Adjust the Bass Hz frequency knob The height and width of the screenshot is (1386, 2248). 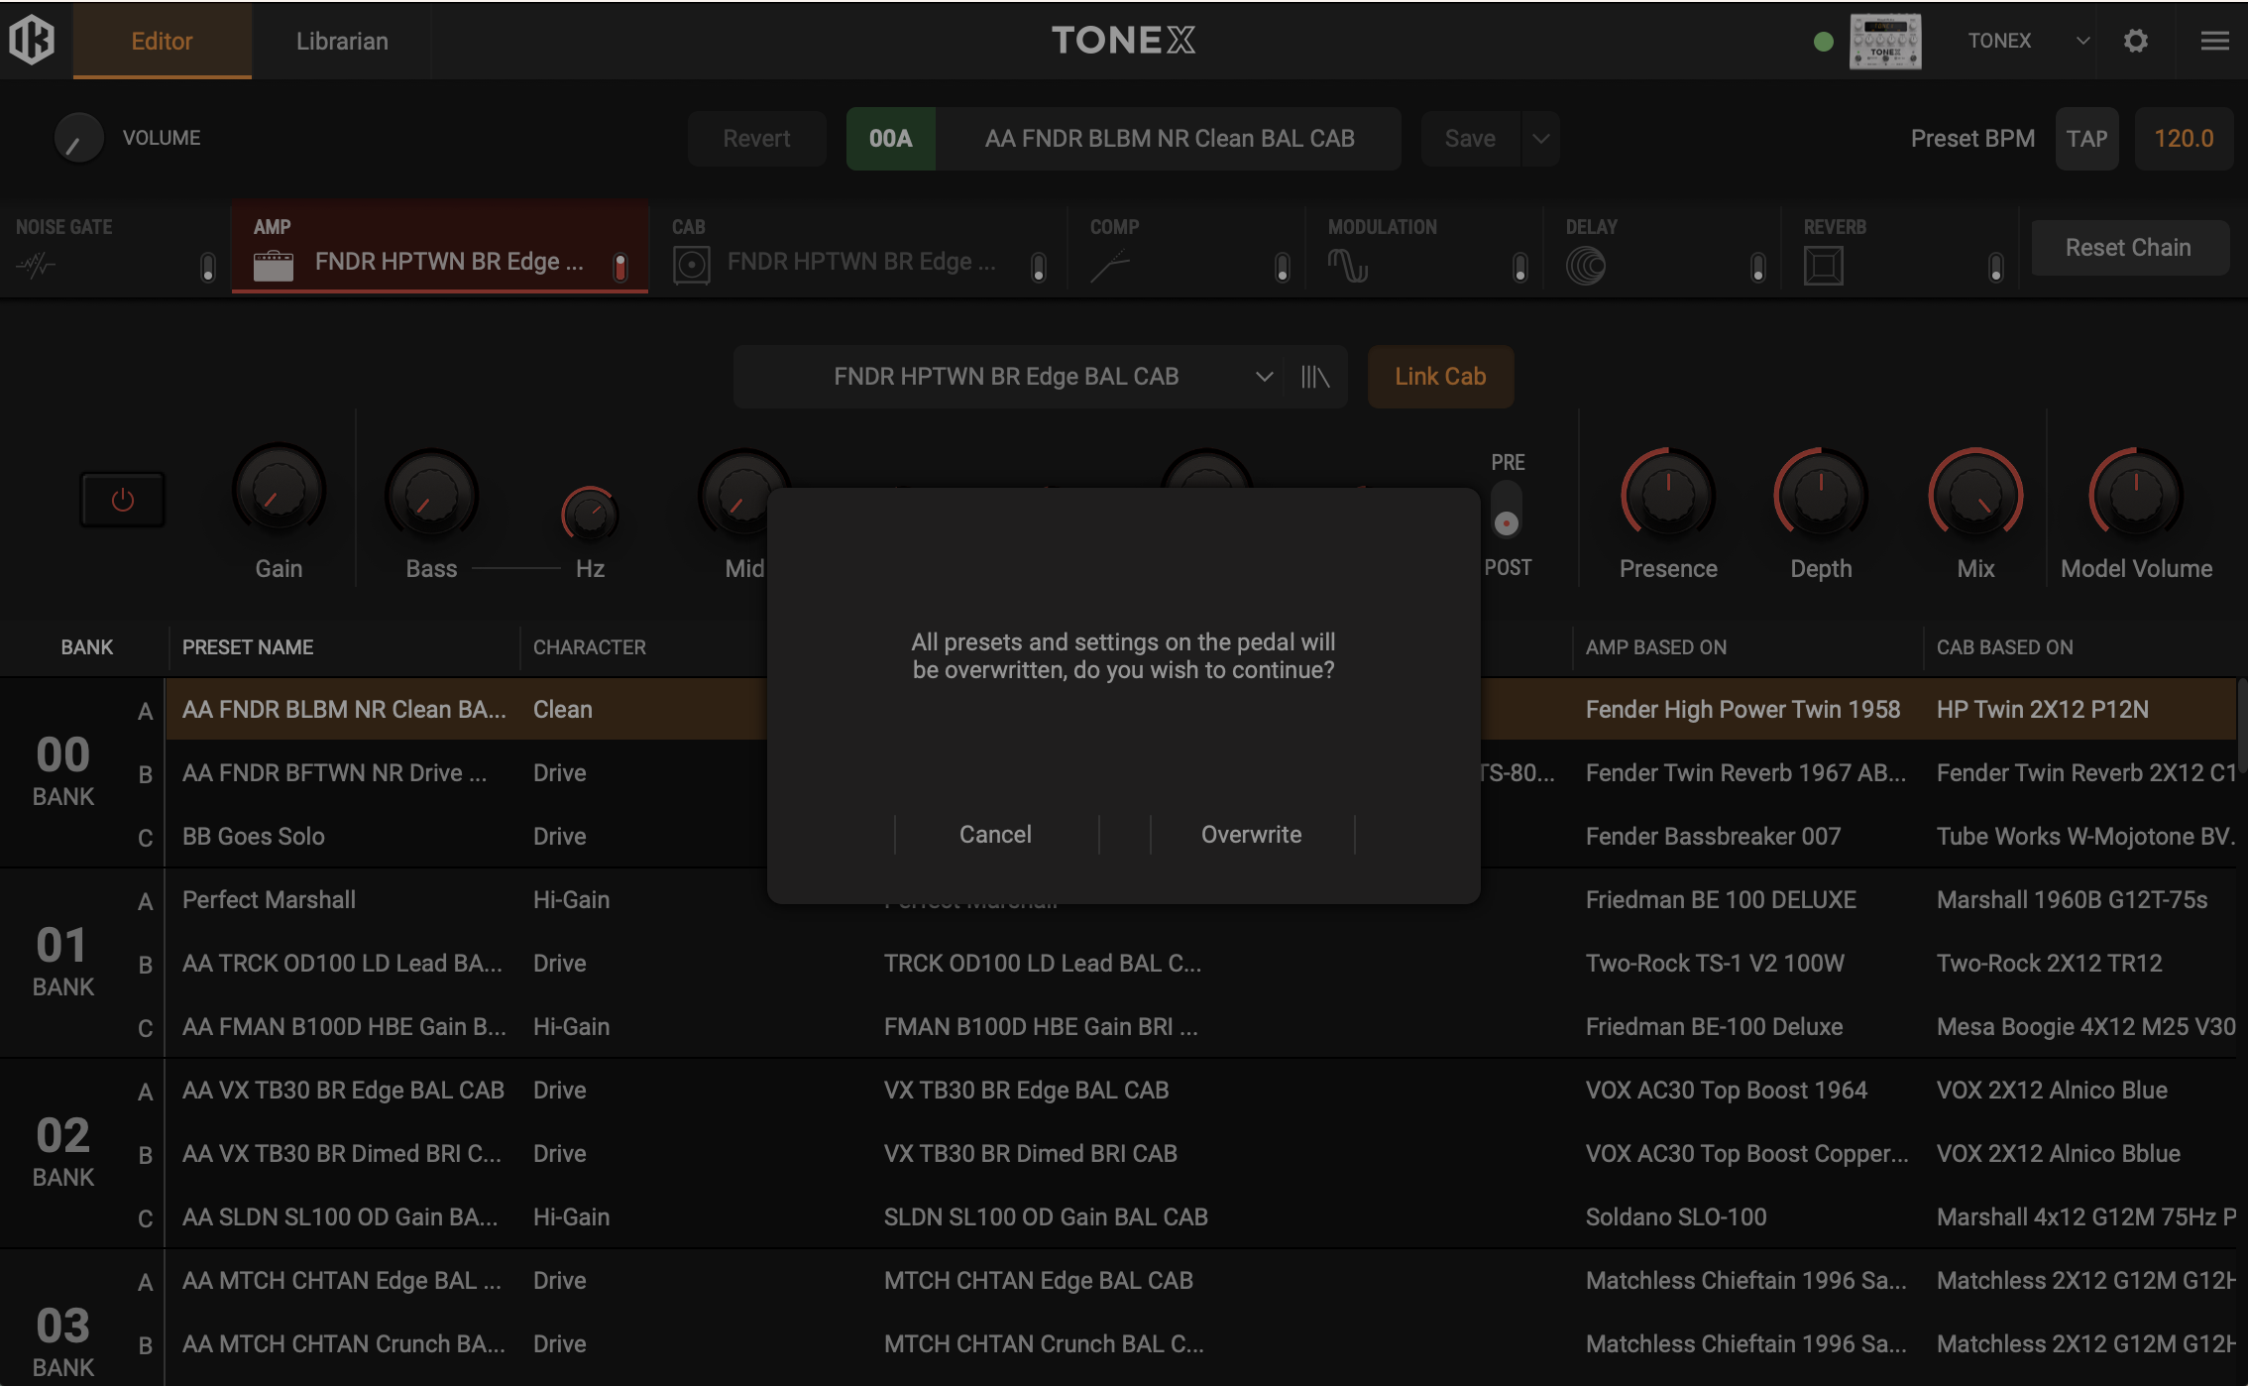click(590, 514)
